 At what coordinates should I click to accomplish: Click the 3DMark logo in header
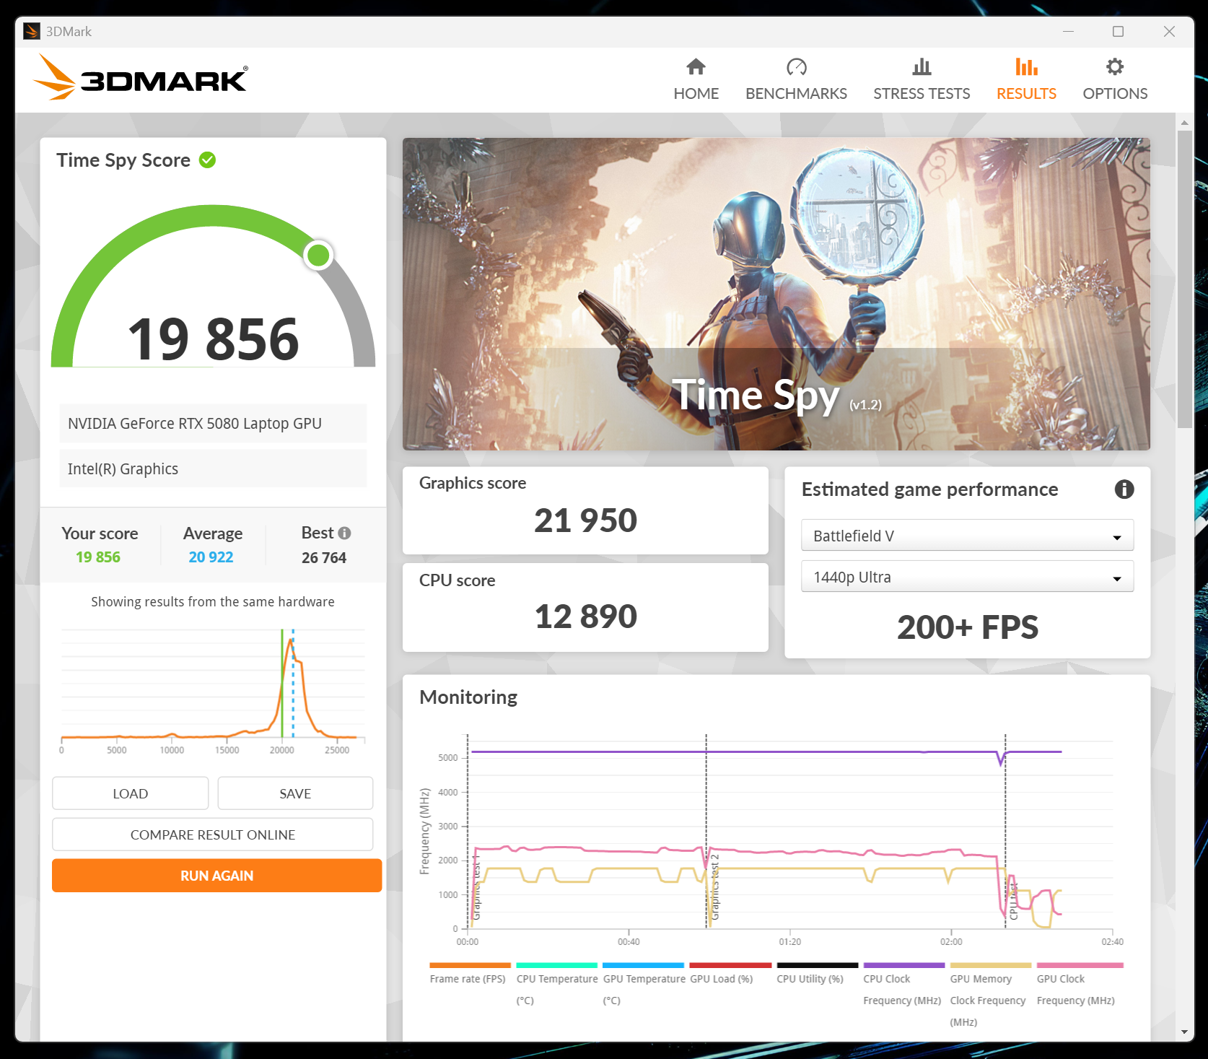click(x=141, y=77)
